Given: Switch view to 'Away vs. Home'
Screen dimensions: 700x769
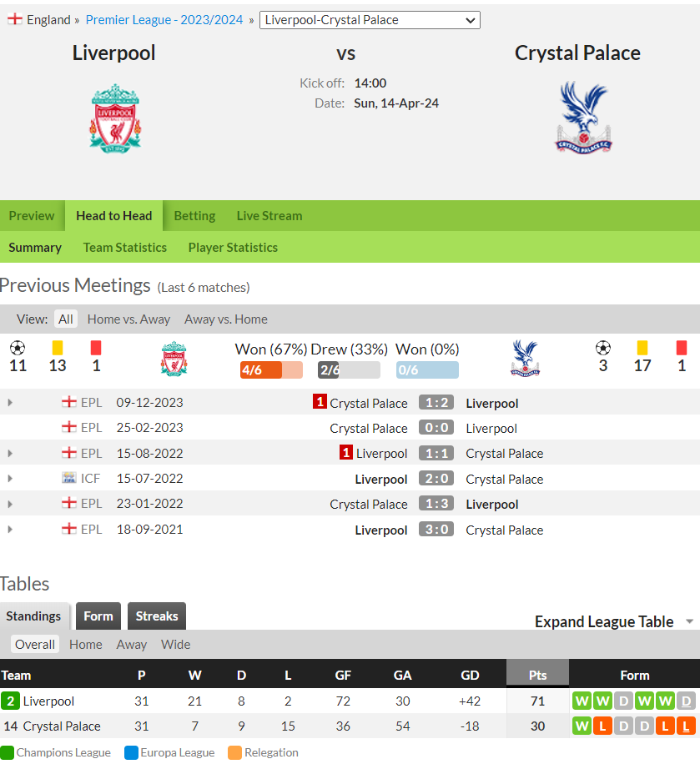Looking at the screenshot, I should 225,319.
